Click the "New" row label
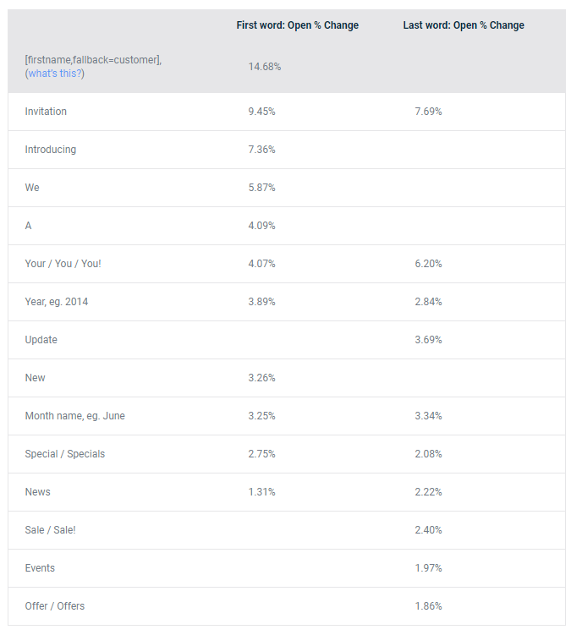 36,378
